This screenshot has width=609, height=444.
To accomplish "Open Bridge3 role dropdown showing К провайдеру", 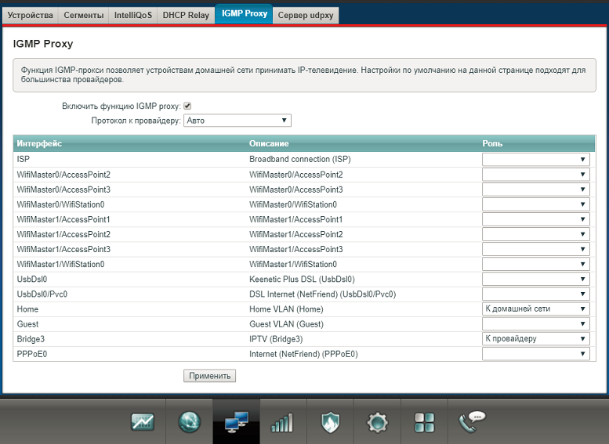I will (535, 339).
